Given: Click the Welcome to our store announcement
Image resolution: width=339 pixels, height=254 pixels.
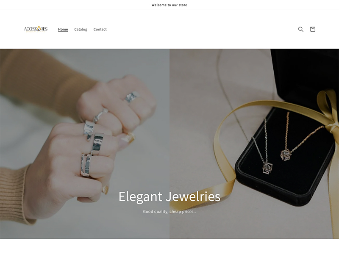Looking at the screenshot, I should pyautogui.click(x=169, y=5).
